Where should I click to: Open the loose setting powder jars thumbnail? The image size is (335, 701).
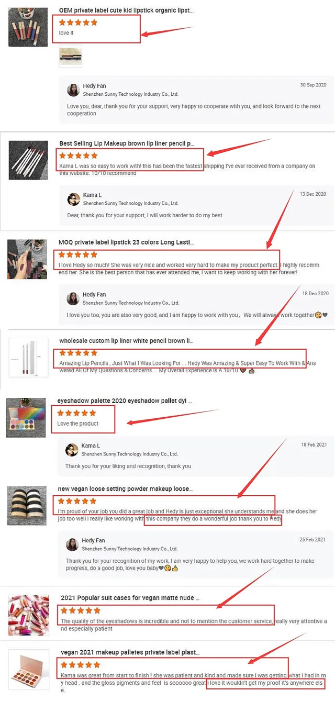pyautogui.click(x=27, y=506)
